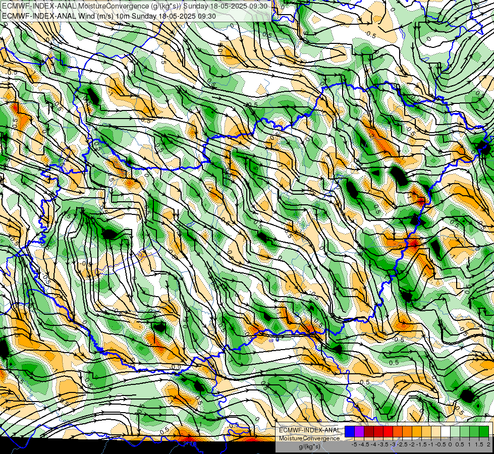Viewport: 494px width, 454px height.
Task: Pick the darkest green legend swatch
Action: 483,432
